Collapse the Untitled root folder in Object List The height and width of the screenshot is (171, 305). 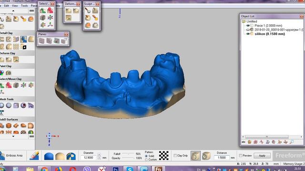tap(244, 21)
